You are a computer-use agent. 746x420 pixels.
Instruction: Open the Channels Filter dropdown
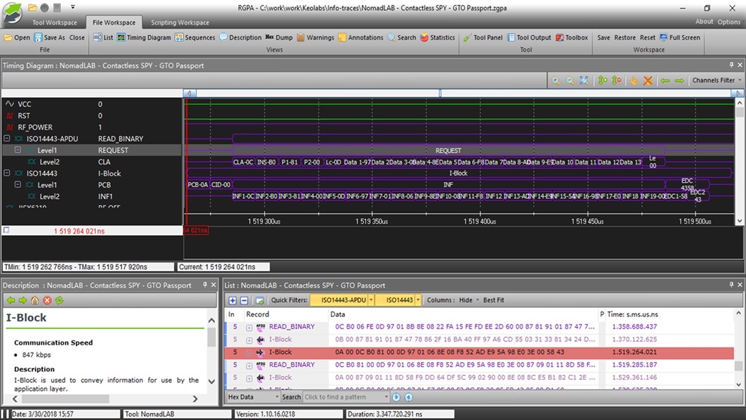716,80
